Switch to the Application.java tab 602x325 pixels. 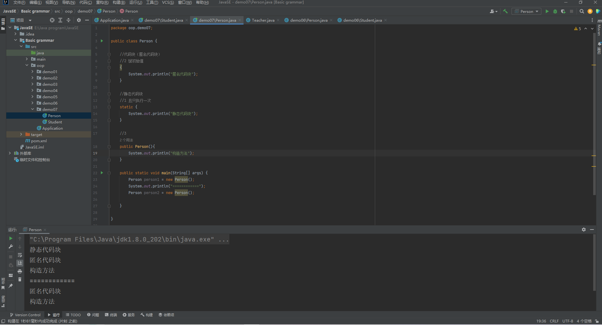click(x=114, y=20)
